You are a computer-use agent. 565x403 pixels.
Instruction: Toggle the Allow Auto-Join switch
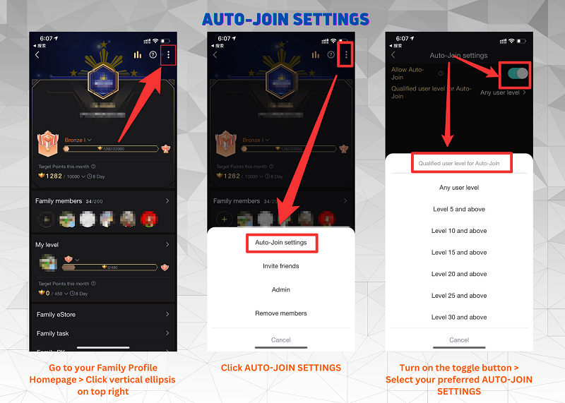point(518,73)
